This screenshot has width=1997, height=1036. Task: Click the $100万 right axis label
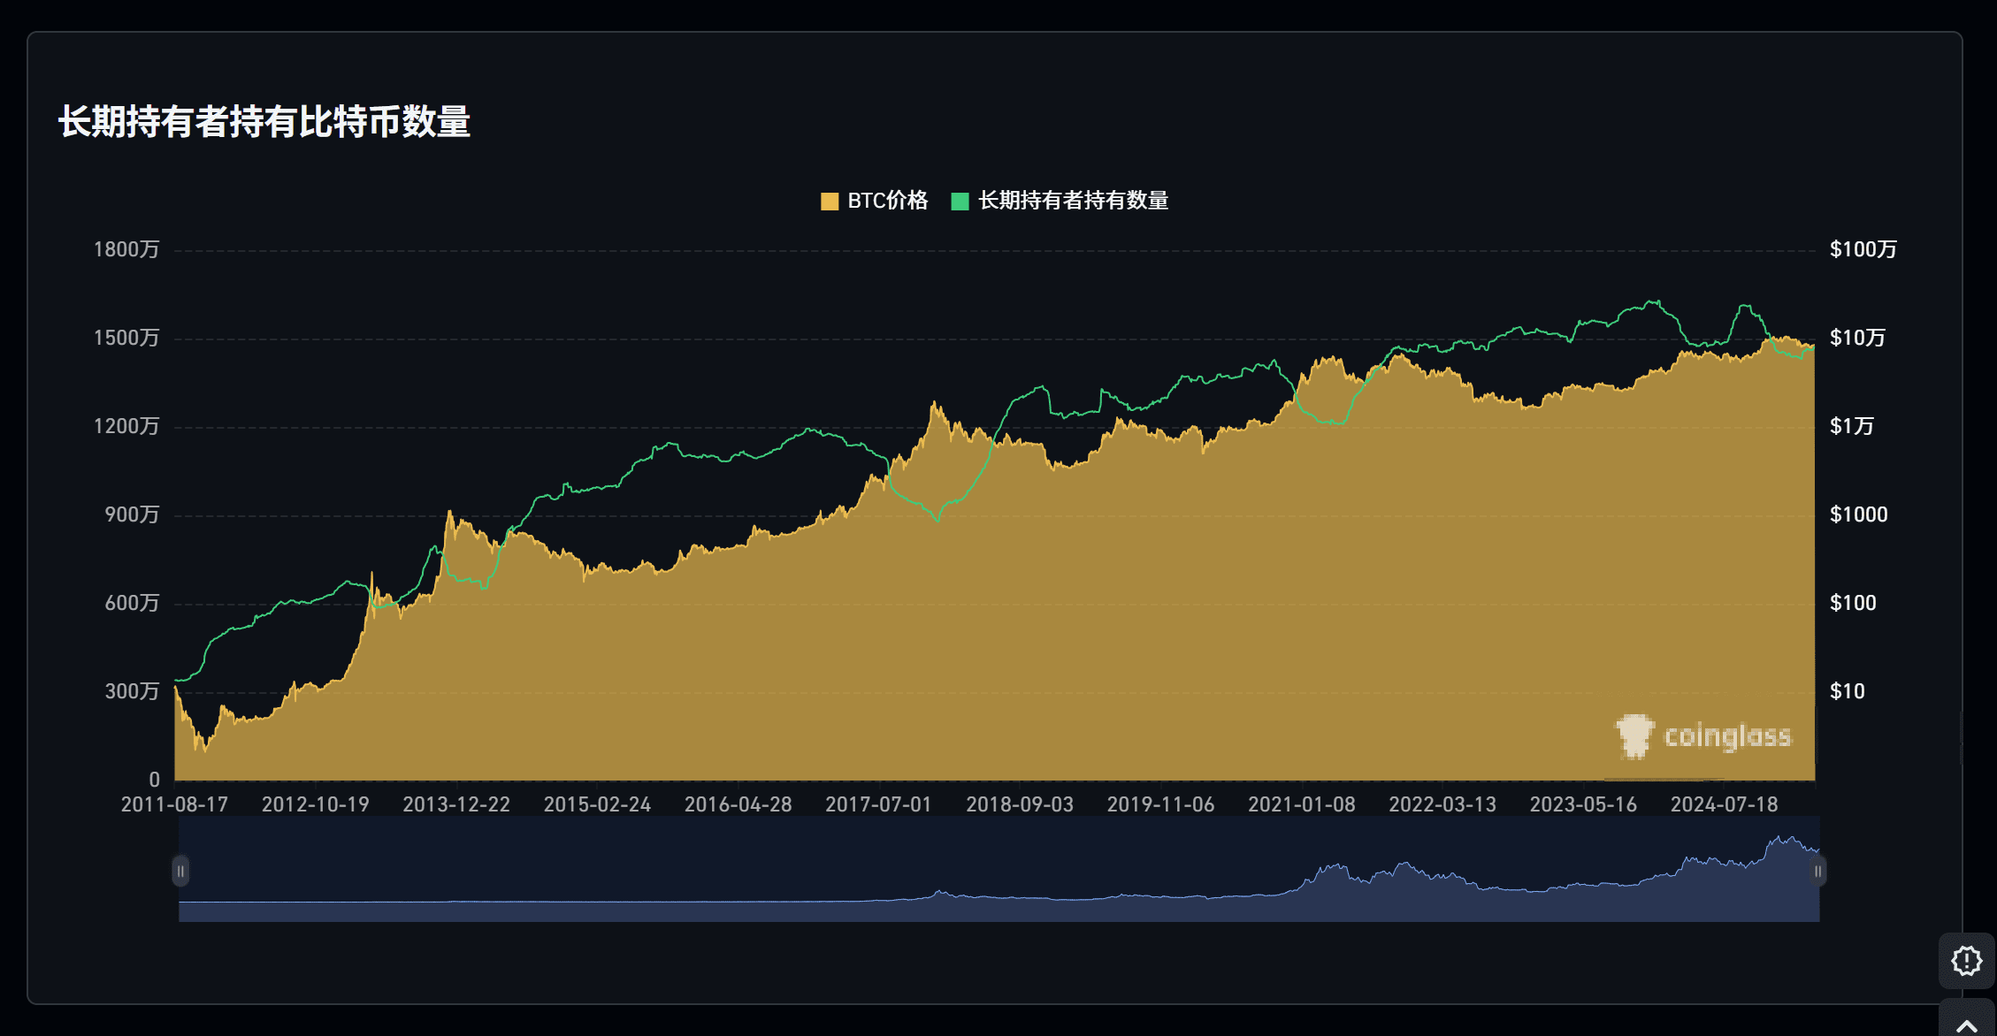pos(1863,249)
